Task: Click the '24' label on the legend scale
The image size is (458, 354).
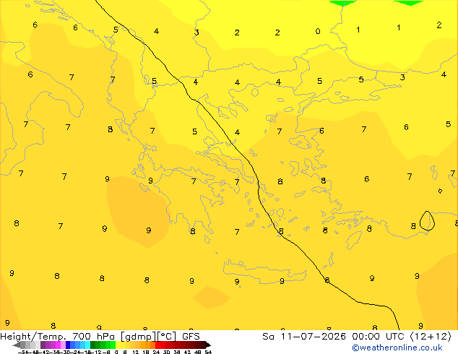Action: point(156,352)
